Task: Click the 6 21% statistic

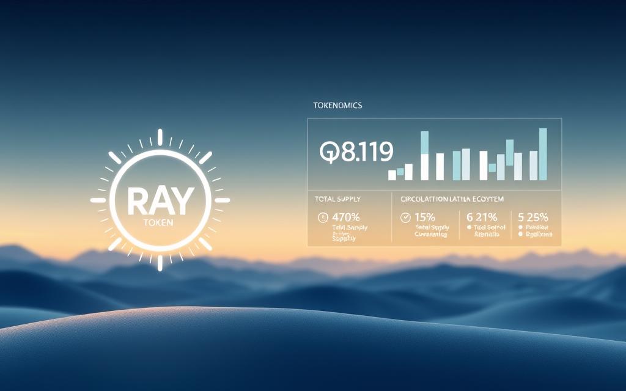Action: click(482, 217)
